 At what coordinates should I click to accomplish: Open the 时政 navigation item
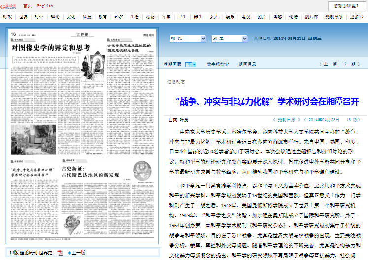(x=7, y=17)
